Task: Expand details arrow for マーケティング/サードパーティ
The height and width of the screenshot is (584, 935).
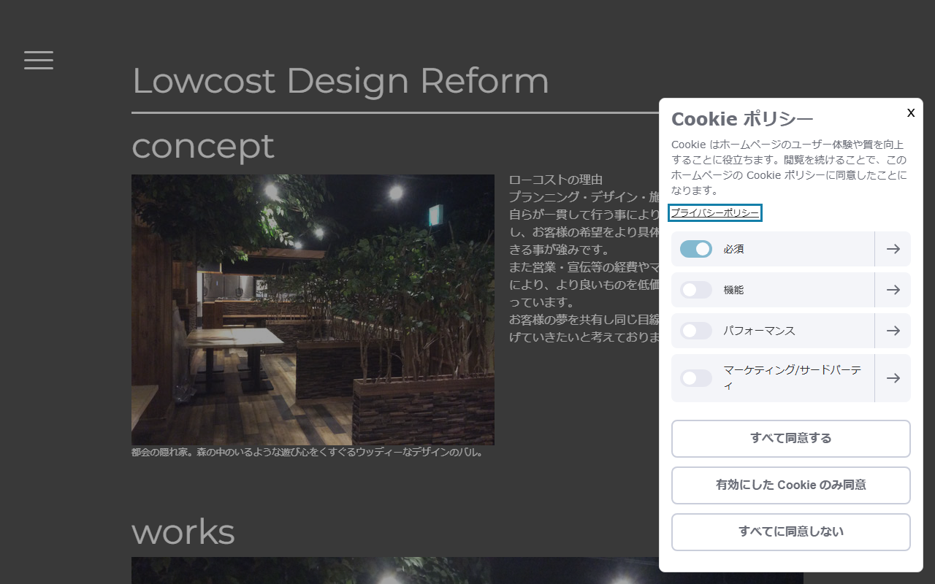Action: coord(893,378)
